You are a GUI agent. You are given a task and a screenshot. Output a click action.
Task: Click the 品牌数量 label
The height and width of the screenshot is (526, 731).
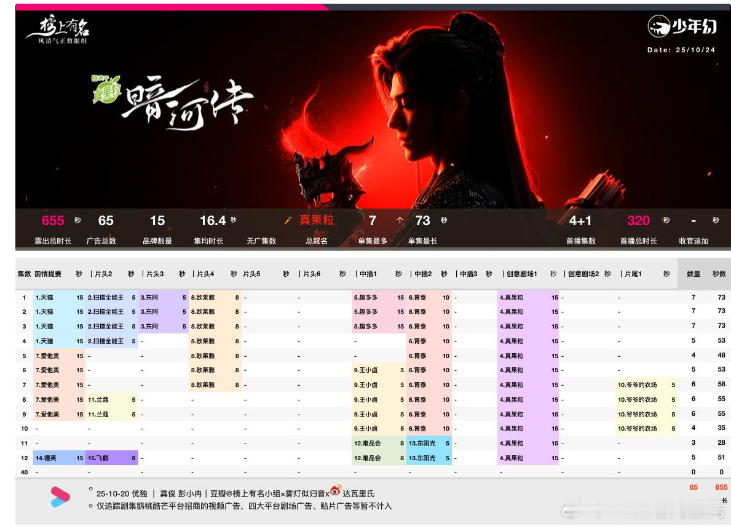[x=157, y=241]
